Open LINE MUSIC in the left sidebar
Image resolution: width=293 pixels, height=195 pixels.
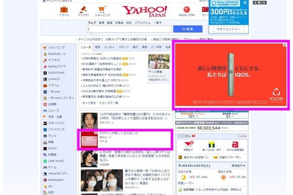tap(54, 161)
